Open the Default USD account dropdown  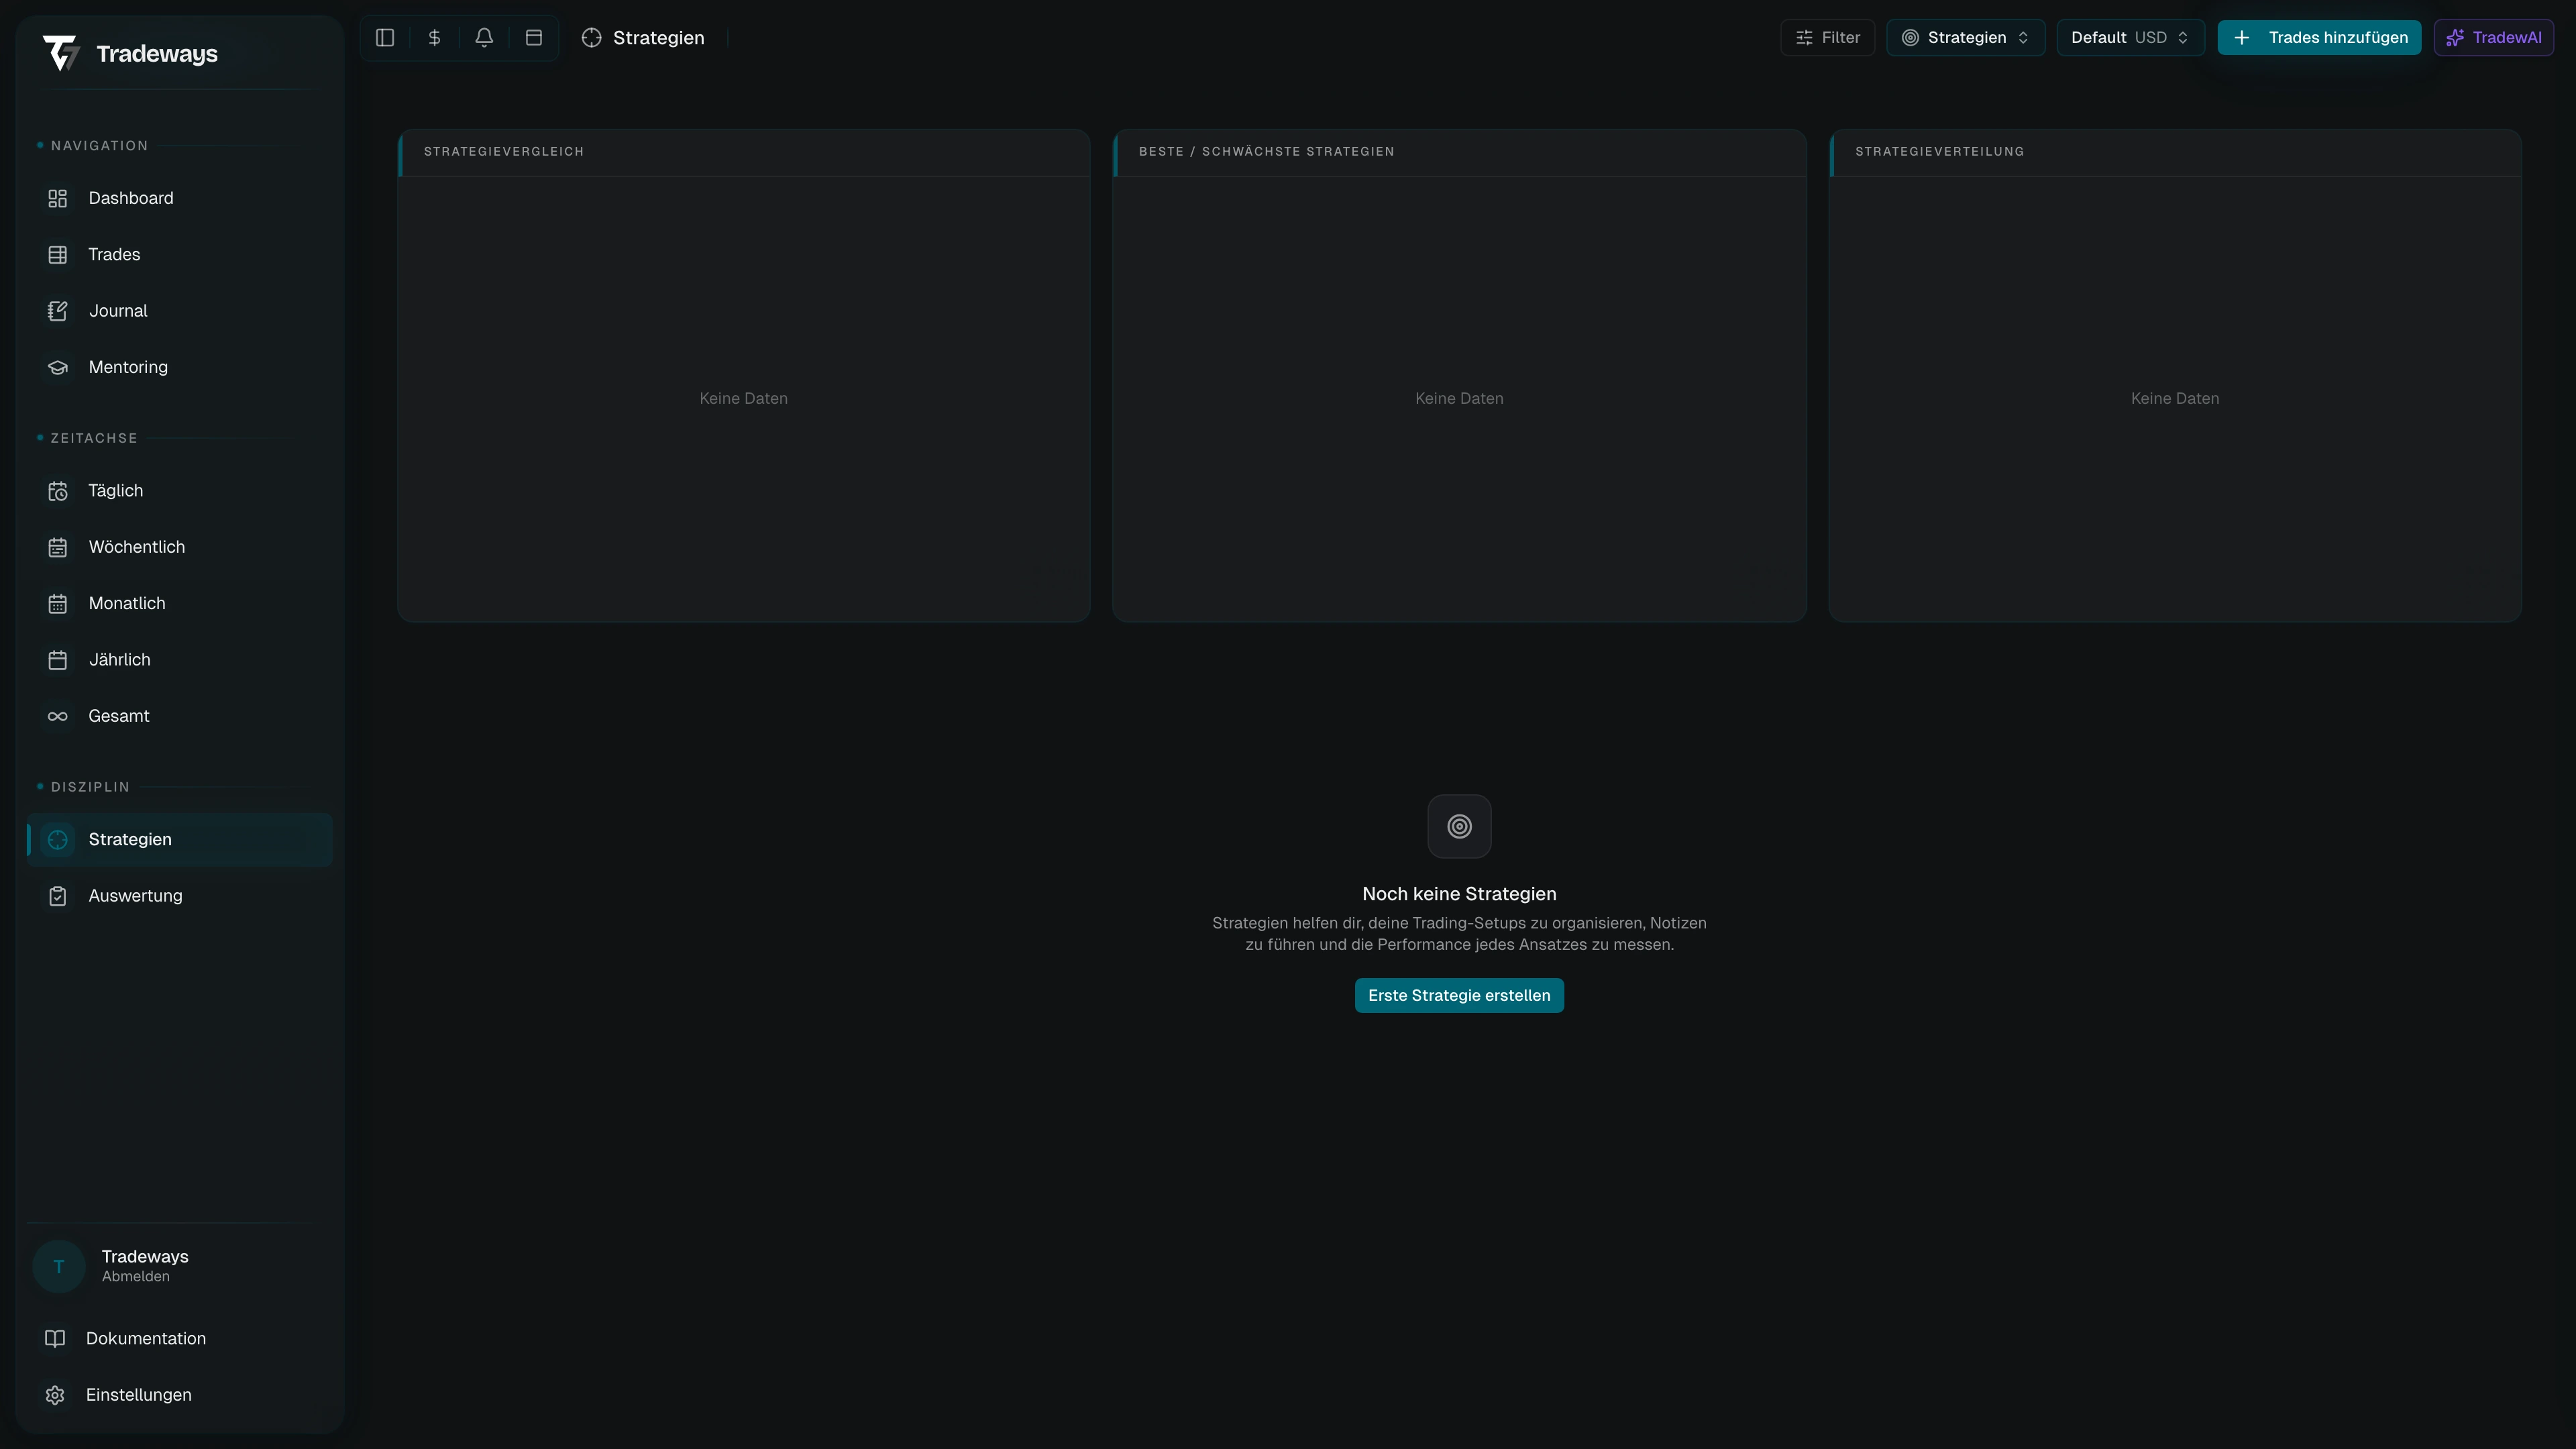[x=2130, y=37]
